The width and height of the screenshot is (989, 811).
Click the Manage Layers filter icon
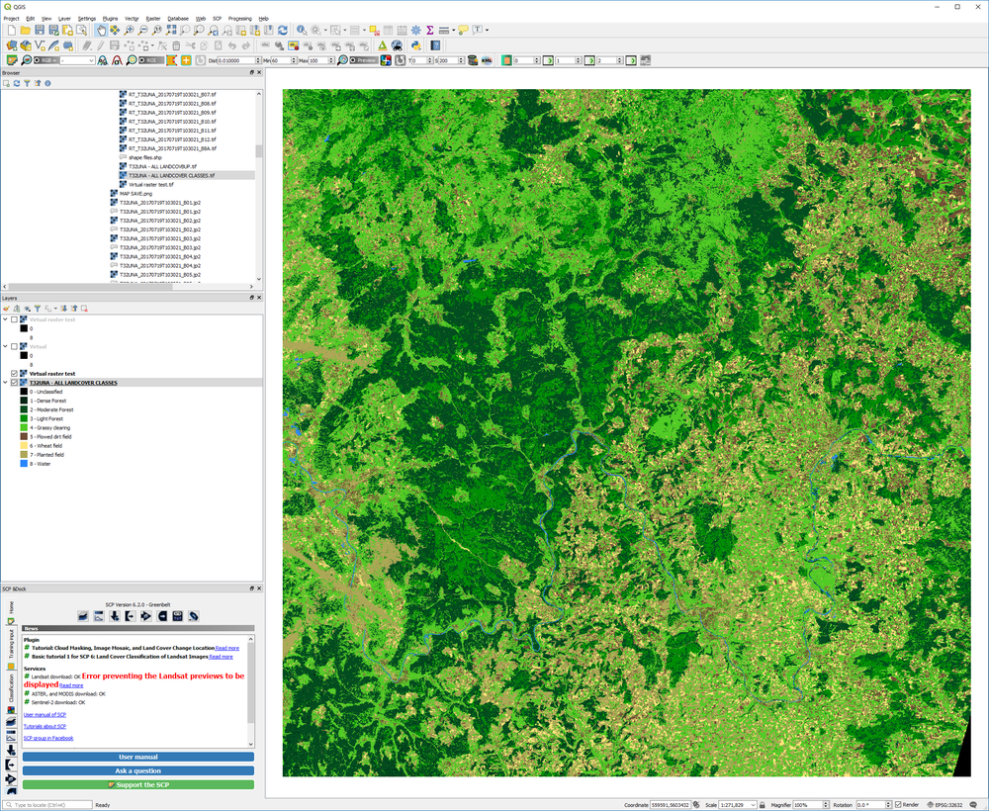tap(39, 308)
